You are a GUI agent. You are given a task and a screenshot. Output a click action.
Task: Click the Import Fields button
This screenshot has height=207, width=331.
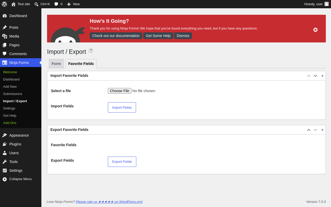[x=122, y=107]
